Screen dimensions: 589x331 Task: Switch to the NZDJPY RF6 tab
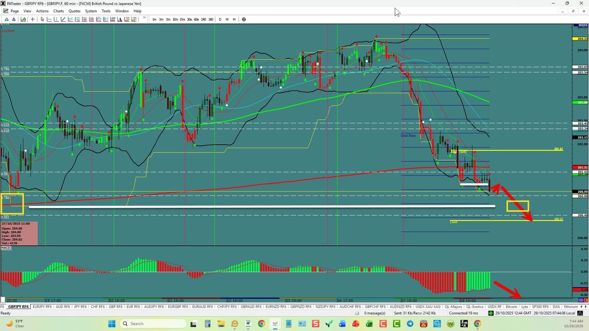tap(326, 307)
